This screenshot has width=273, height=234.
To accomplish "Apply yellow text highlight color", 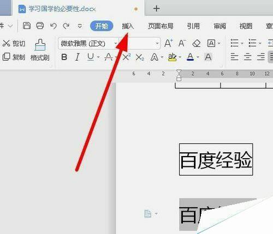I will (x=172, y=57).
